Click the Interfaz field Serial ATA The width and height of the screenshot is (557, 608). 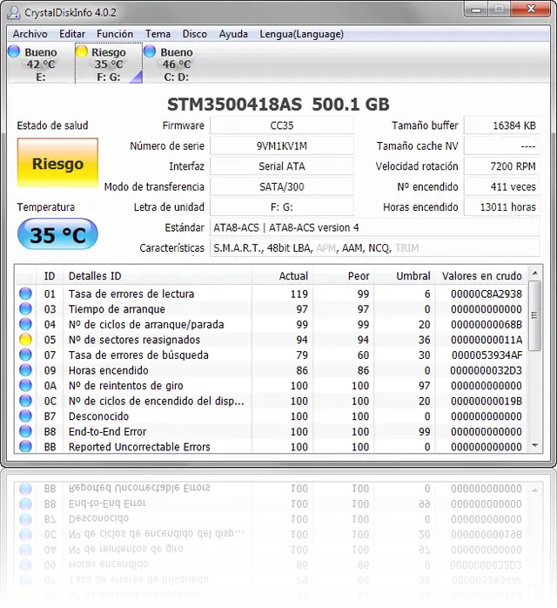point(282,166)
